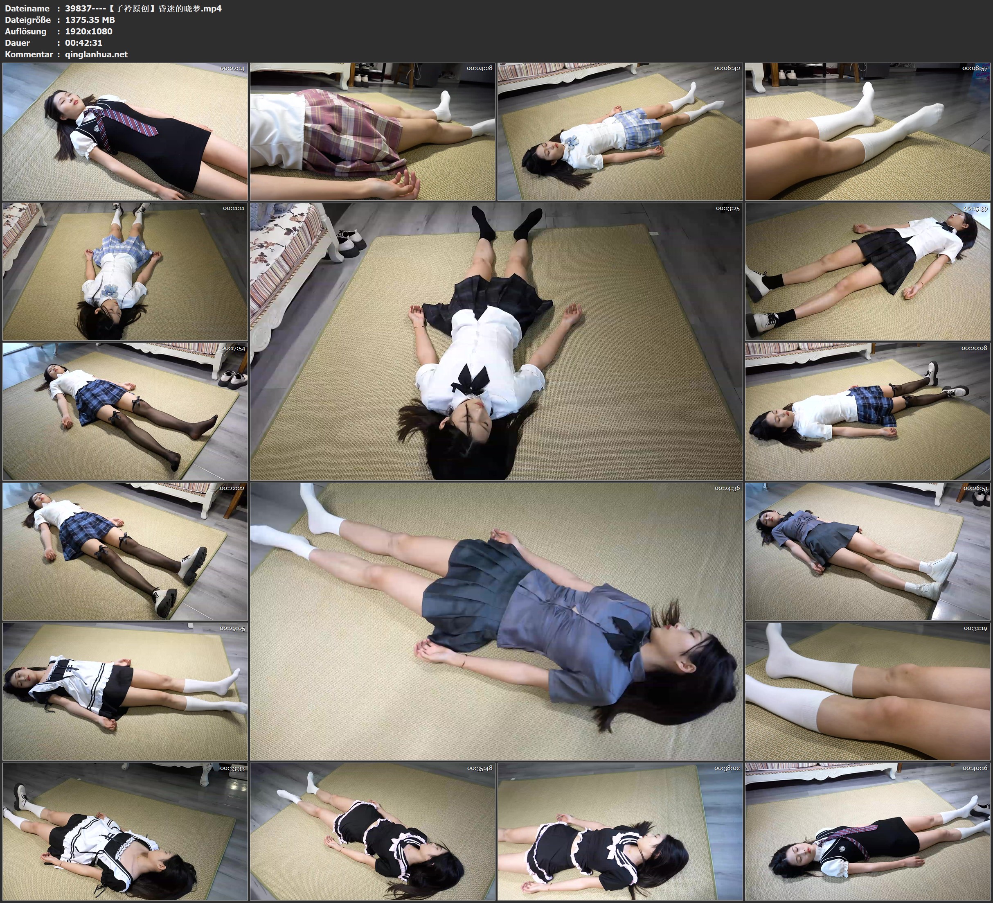Click the thumbnail marked 00:15:39
The height and width of the screenshot is (903, 993).
pyautogui.click(x=867, y=271)
